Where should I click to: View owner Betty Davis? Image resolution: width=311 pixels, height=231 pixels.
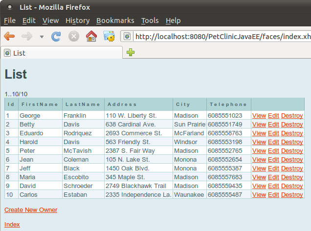(x=259, y=125)
